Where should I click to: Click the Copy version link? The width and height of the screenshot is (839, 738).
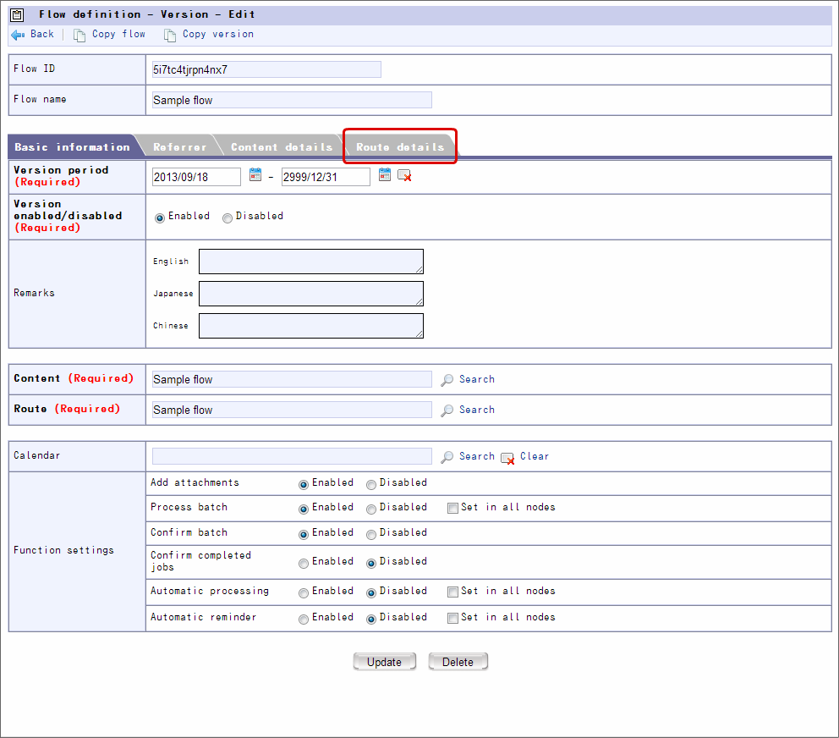point(218,34)
